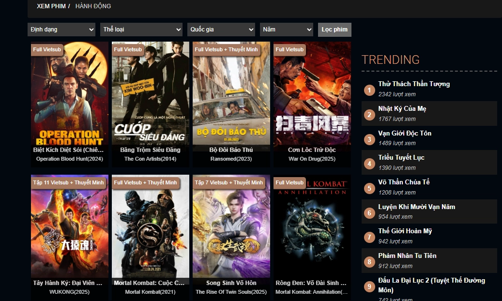The height and width of the screenshot is (301, 502).
Task: Click the number 1 trending rank badge
Action: [x=369, y=90]
